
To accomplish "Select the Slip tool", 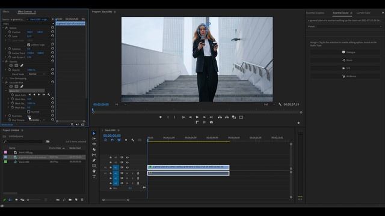I will 94,155.
